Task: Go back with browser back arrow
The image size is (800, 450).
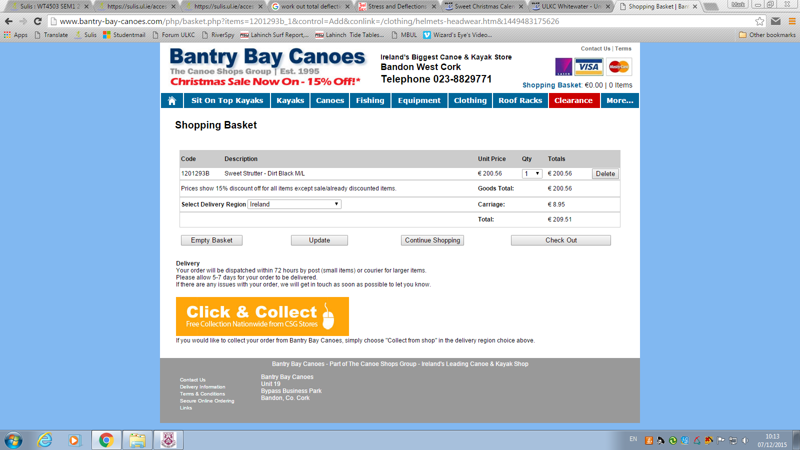Action: [8, 21]
